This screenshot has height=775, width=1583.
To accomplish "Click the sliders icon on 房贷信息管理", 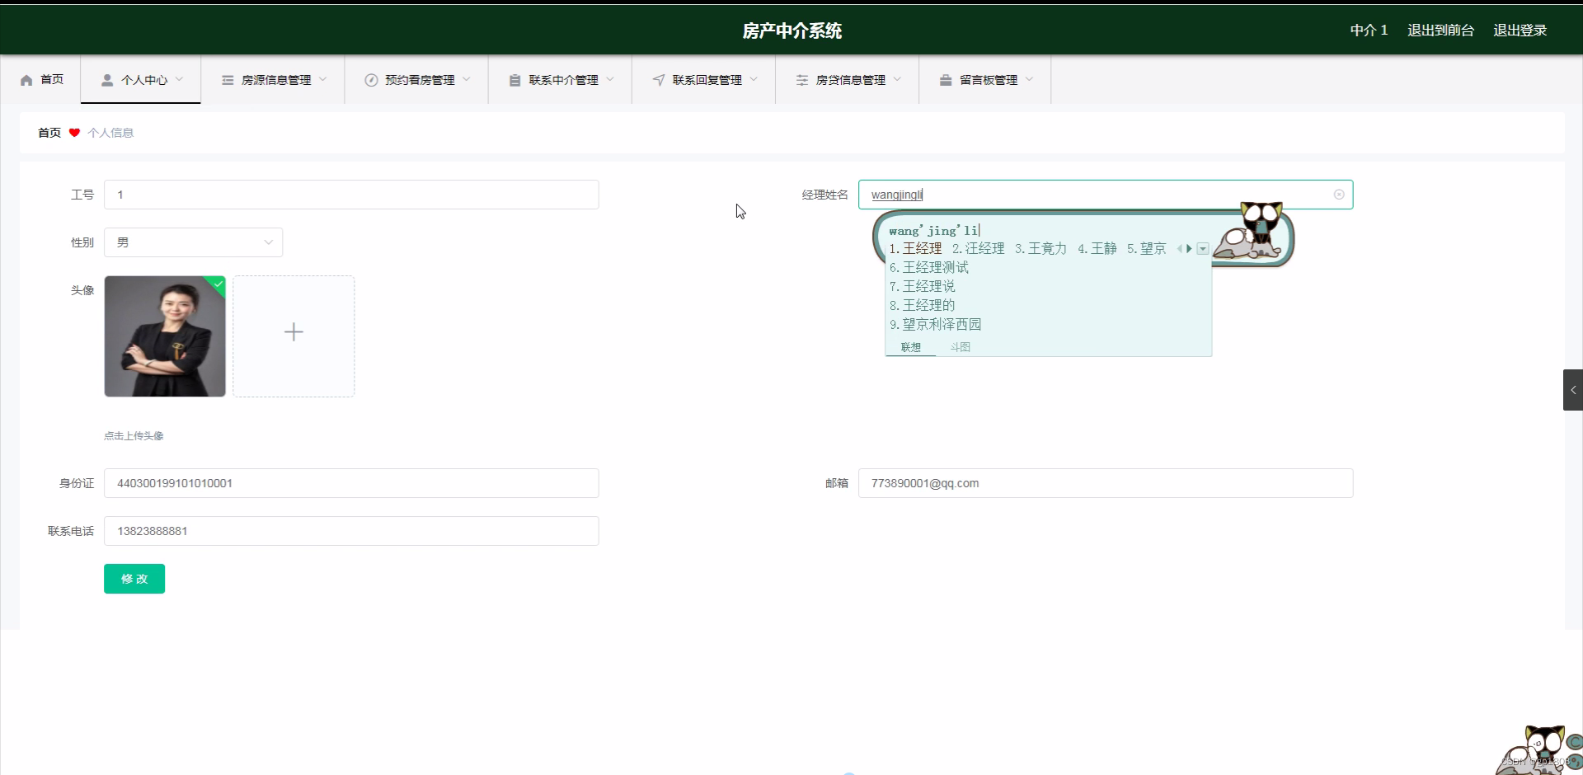I will pyautogui.click(x=802, y=79).
